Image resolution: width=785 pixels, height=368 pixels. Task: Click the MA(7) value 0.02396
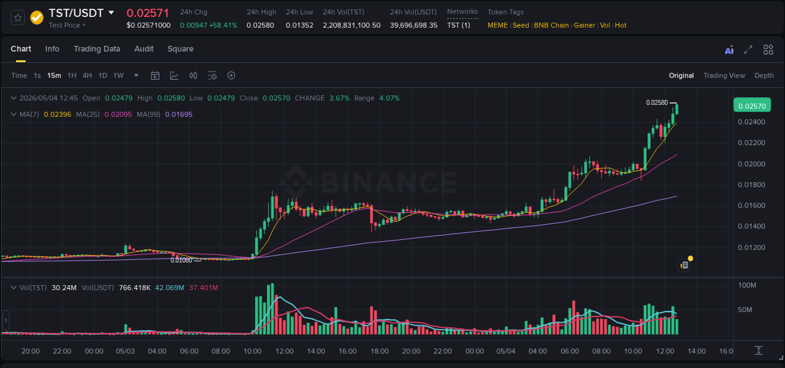(57, 114)
